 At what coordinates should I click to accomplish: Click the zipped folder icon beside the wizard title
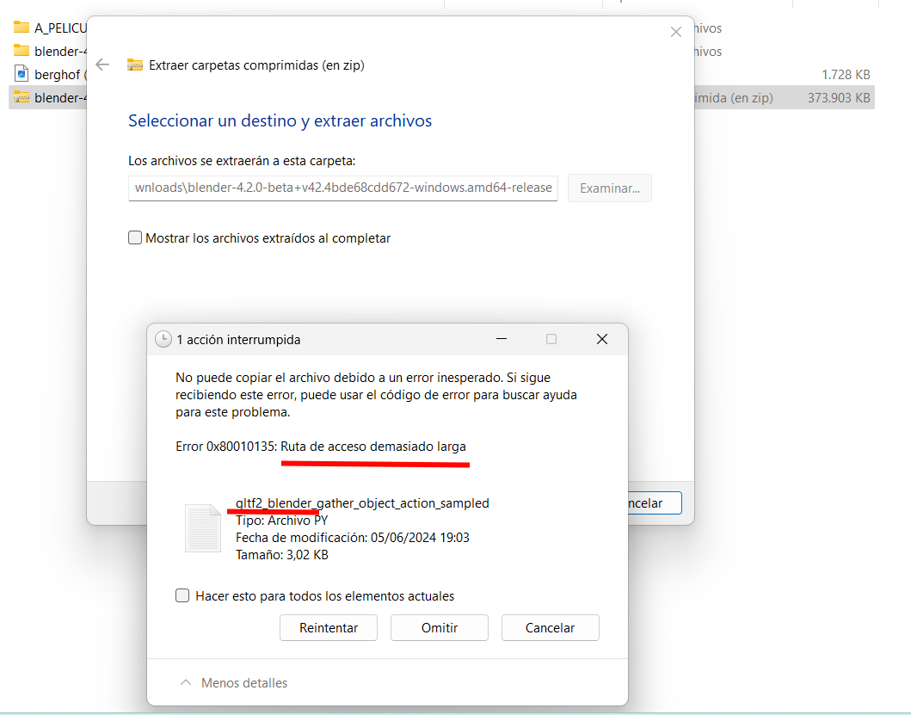[135, 65]
